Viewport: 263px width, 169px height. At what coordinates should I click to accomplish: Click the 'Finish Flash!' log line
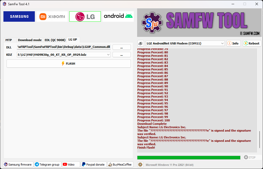pos(146,148)
